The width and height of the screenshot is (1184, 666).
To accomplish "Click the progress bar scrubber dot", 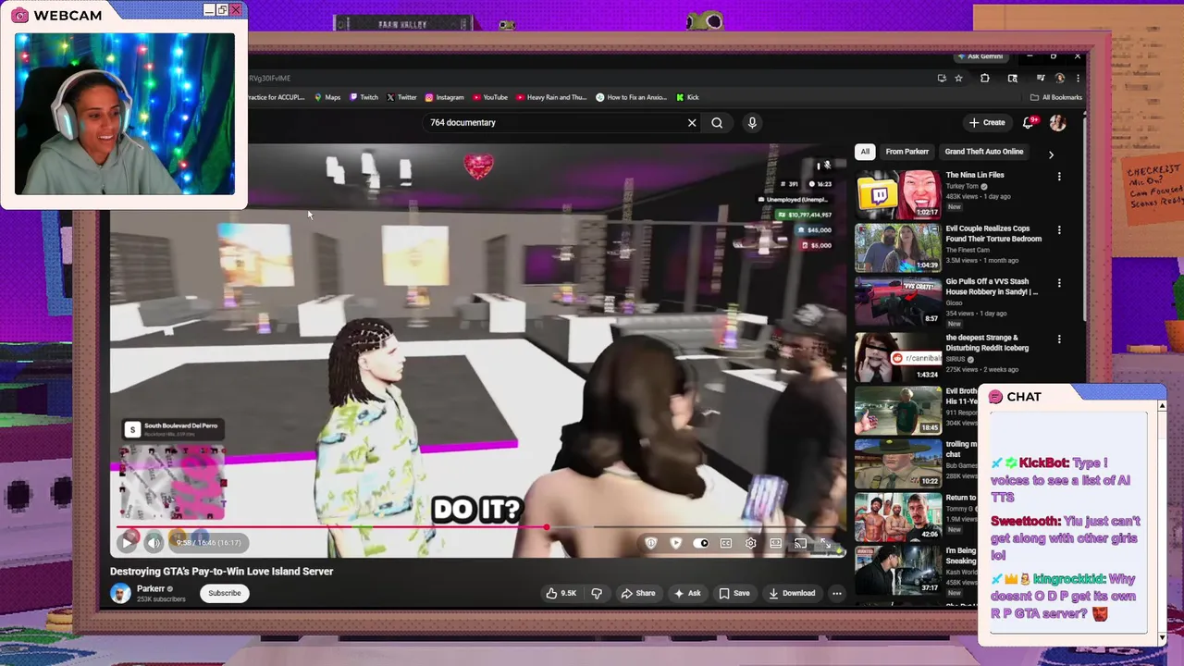I will point(547,527).
